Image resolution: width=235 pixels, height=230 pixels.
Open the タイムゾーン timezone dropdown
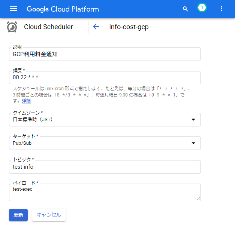105,120
